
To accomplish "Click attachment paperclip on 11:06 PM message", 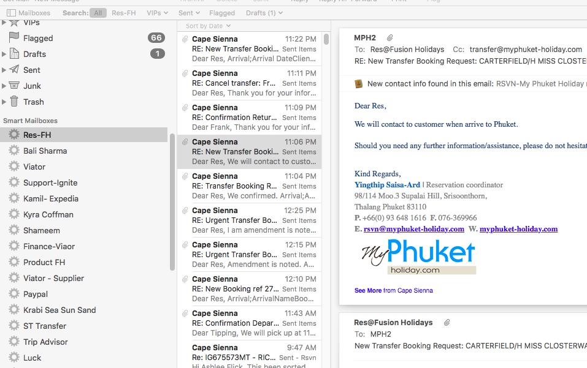I will (185, 141).
